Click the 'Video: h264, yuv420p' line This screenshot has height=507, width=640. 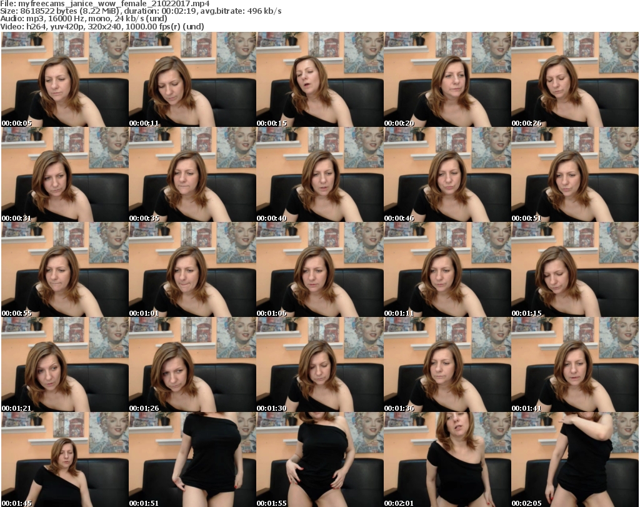[x=102, y=26]
